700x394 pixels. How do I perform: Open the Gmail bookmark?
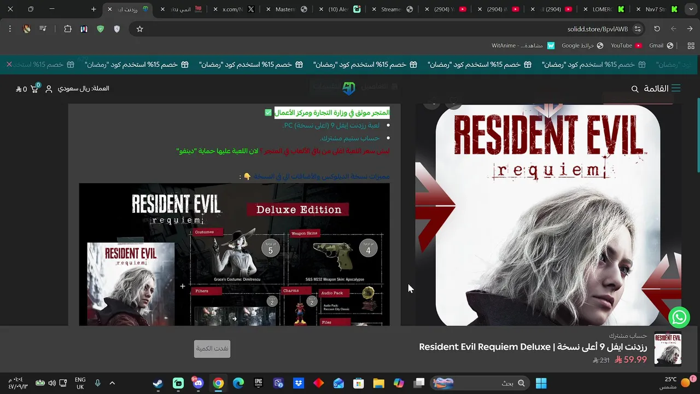(661, 46)
